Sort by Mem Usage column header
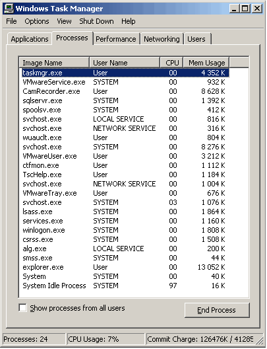The width and height of the screenshot is (267, 349). pyautogui.click(x=206, y=63)
